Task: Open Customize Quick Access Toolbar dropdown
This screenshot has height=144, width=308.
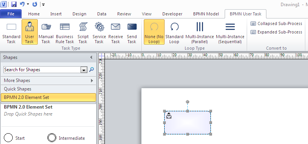Action: (44, 4)
